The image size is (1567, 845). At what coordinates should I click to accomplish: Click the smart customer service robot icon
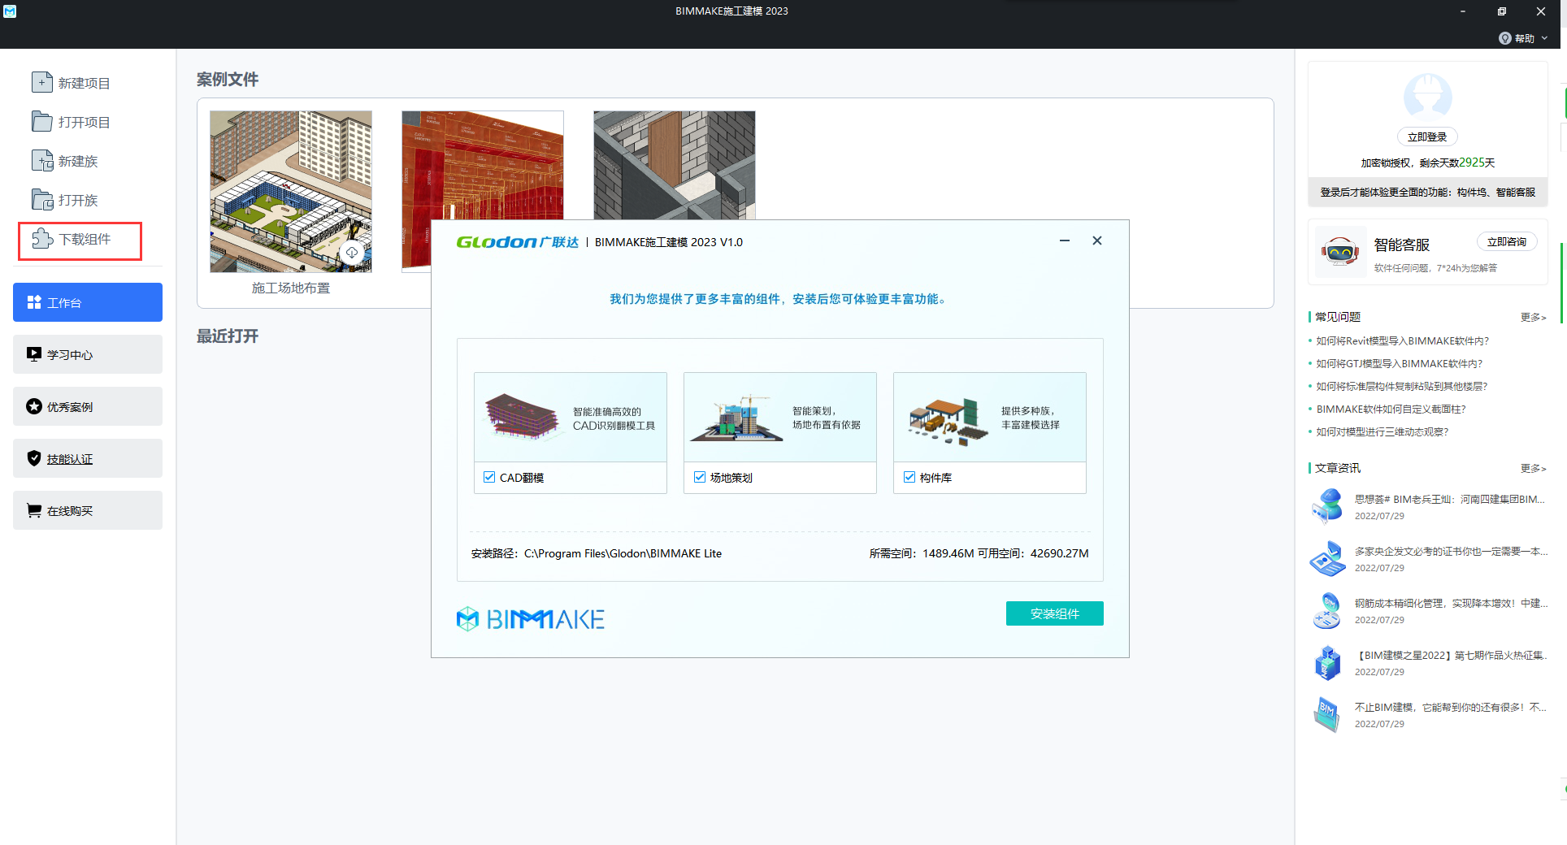pos(1340,253)
